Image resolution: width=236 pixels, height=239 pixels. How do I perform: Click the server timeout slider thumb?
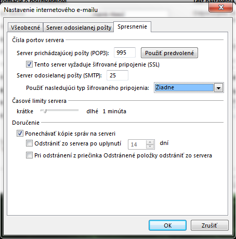point(45,111)
